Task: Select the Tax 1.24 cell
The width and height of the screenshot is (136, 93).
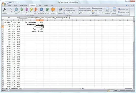Action: [40, 29]
